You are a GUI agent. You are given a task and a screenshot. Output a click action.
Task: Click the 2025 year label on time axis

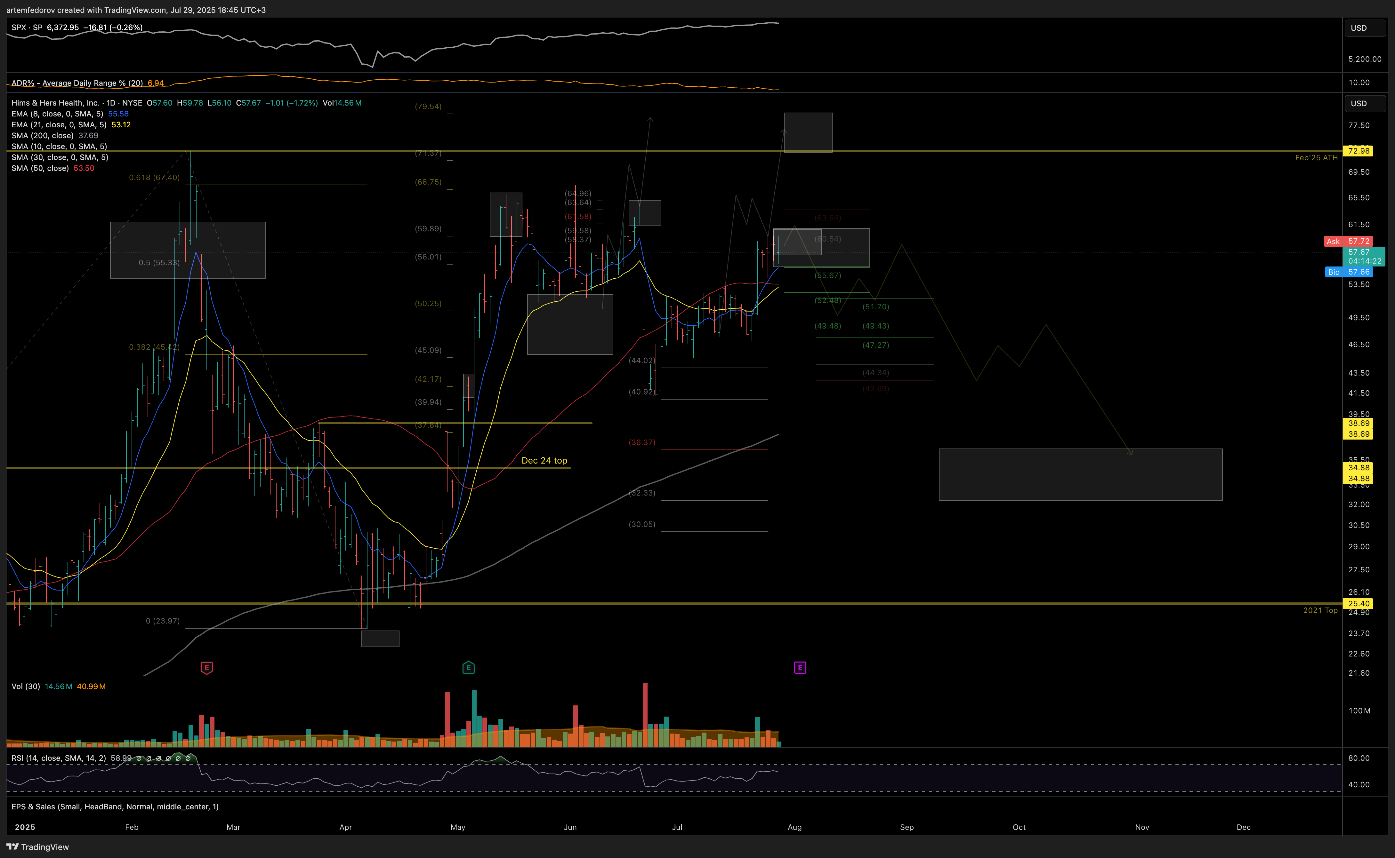[25, 827]
